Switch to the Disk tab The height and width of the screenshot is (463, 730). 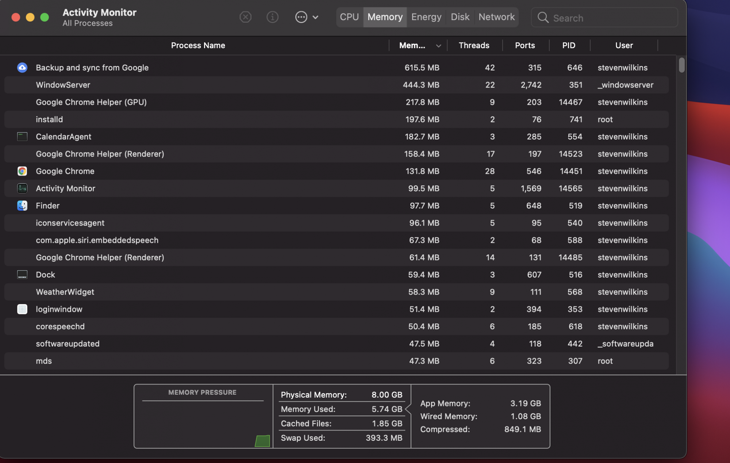460,17
